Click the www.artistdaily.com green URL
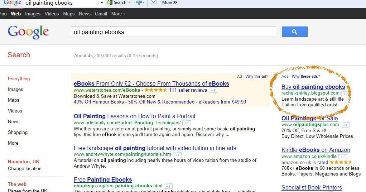 coord(127,123)
